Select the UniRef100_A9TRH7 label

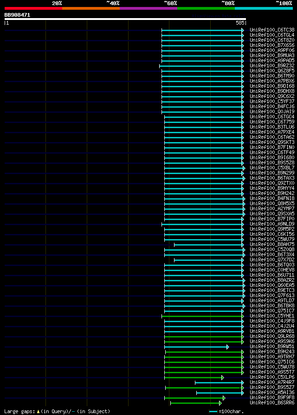[x=272, y=357]
